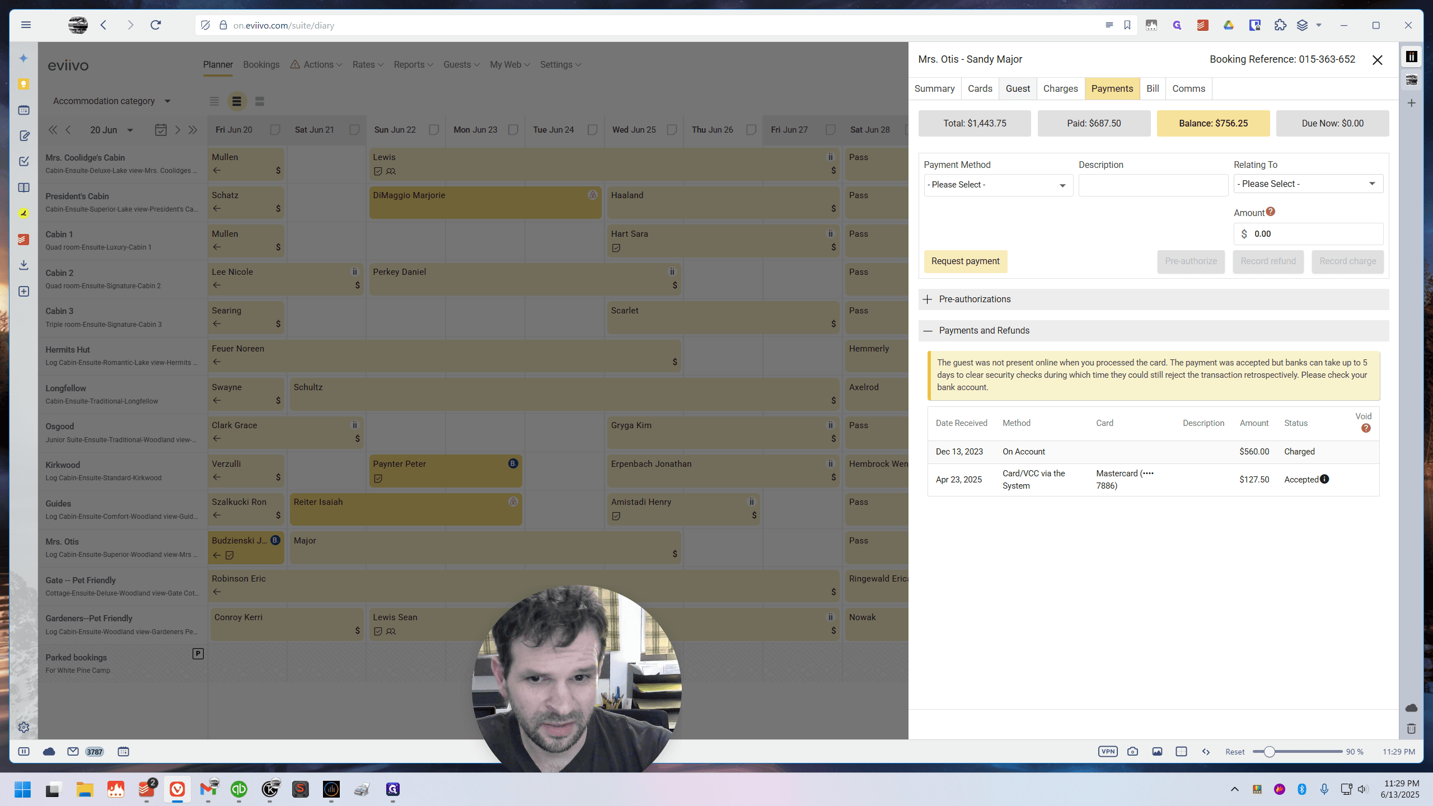Image resolution: width=1433 pixels, height=806 pixels.
Task: Click the Accepted status info icon
Action: pyautogui.click(x=1324, y=479)
